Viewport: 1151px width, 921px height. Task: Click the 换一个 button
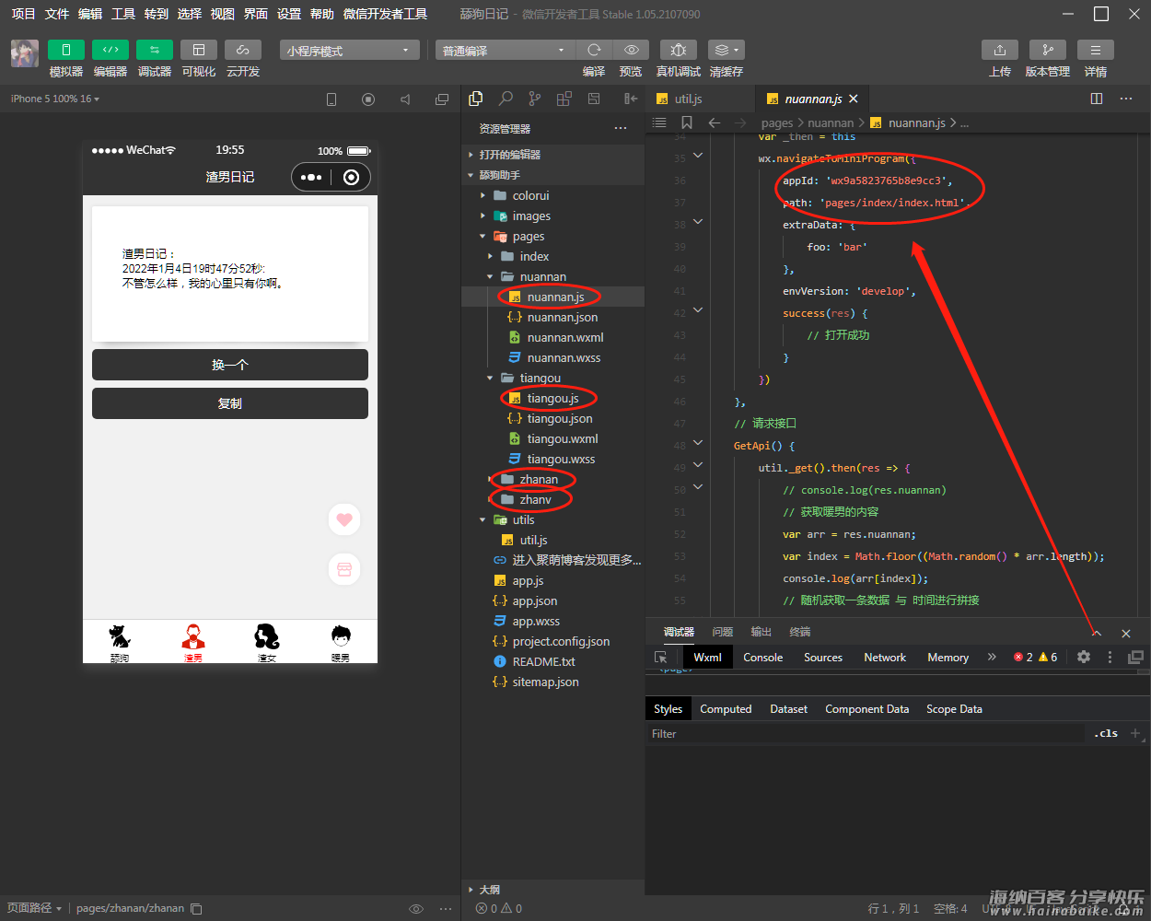[230, 365]
